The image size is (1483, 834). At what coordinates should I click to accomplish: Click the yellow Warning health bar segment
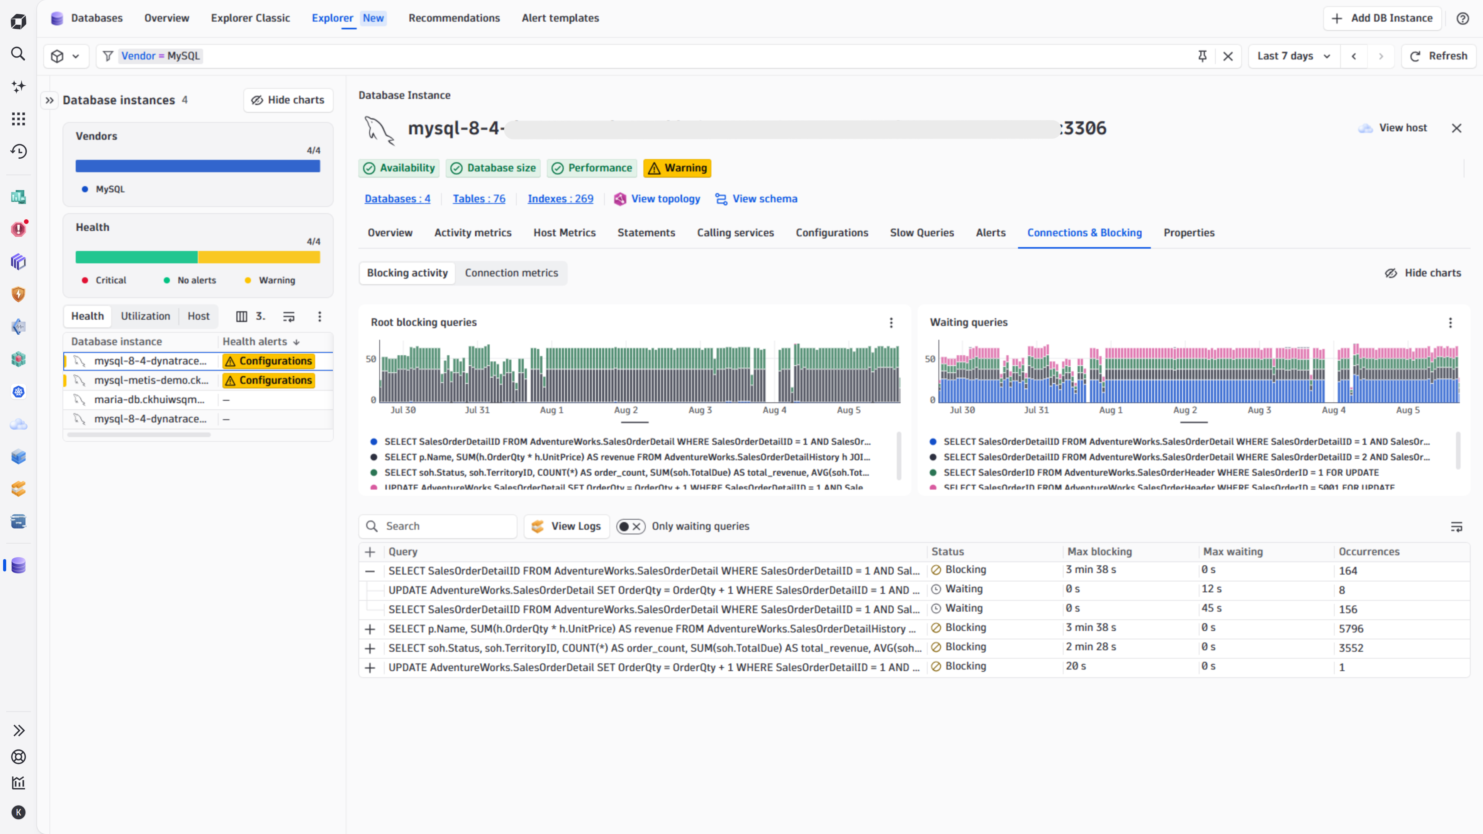(x=259, y=257)
